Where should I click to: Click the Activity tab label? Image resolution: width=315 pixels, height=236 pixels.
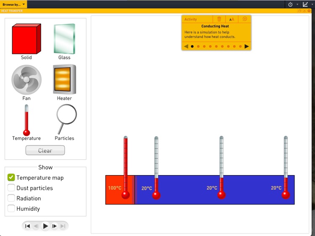191,19
